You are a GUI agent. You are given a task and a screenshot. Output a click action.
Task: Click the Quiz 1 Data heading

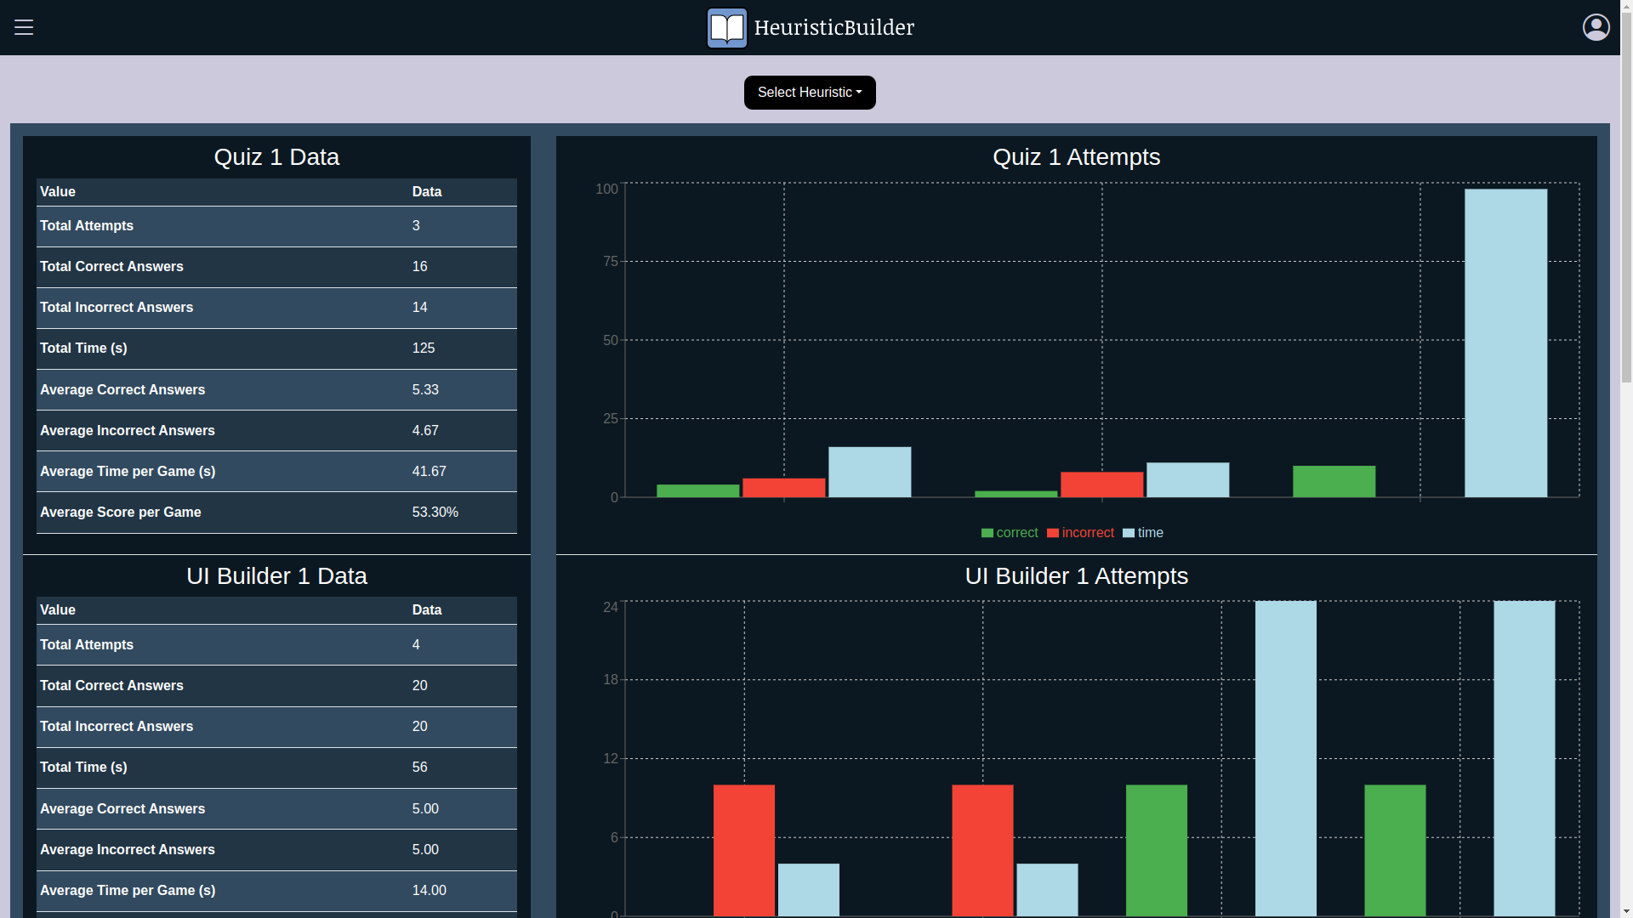click(x=276, y=157)
